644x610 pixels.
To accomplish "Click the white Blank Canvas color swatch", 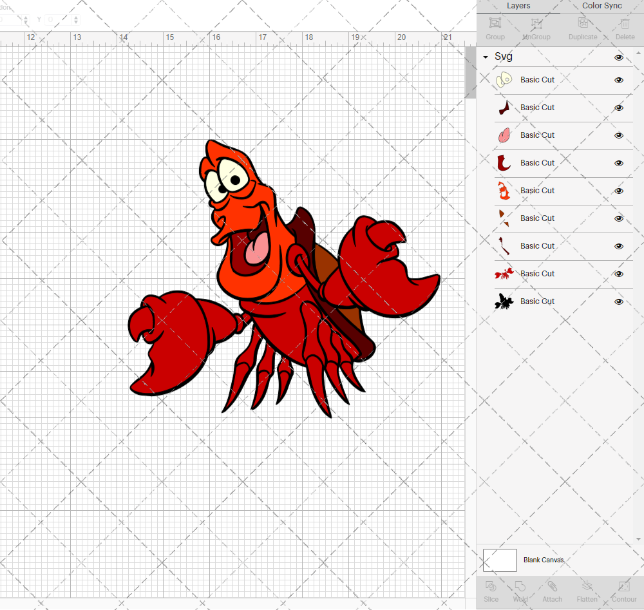I will click(500, 560).
